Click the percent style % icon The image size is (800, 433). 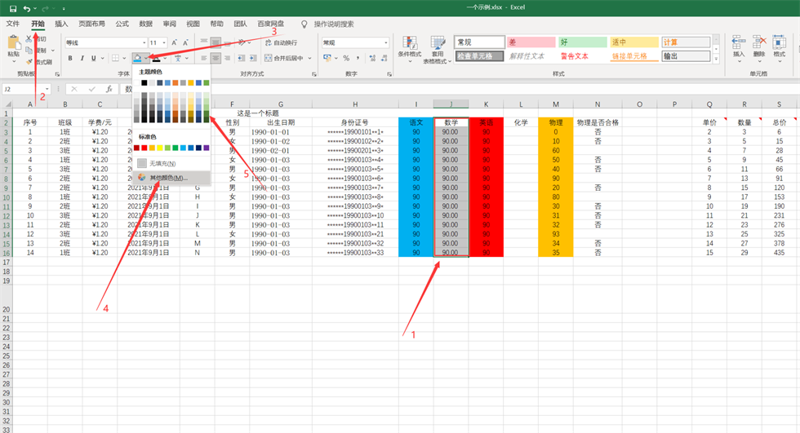(346, 58)
